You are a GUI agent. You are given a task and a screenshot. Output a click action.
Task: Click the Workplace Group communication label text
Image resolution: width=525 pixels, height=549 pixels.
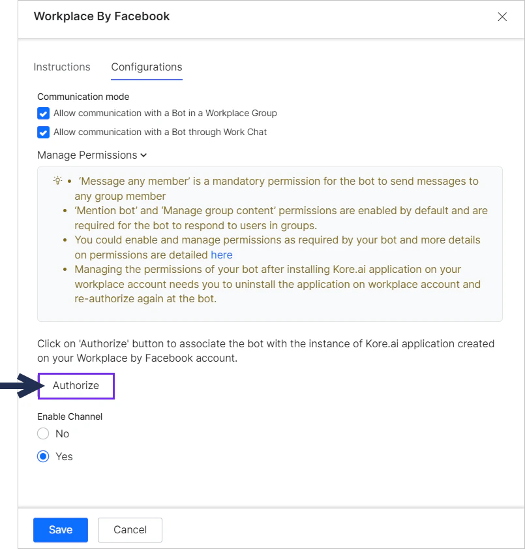click(165, 113)
